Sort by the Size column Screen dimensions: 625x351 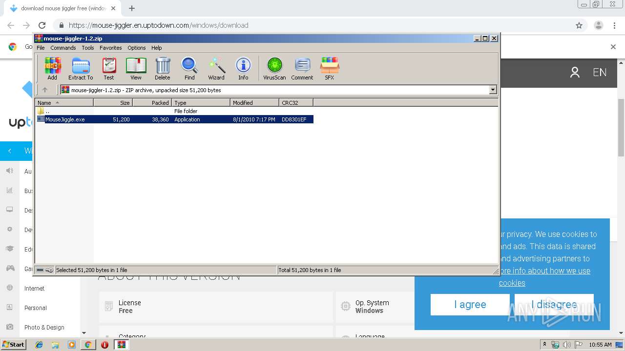113,102
